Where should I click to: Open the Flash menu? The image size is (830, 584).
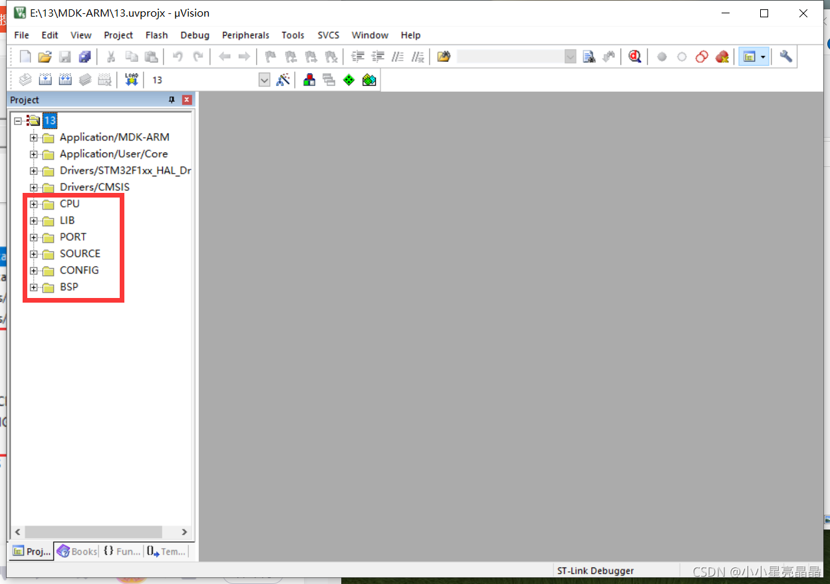157,35
